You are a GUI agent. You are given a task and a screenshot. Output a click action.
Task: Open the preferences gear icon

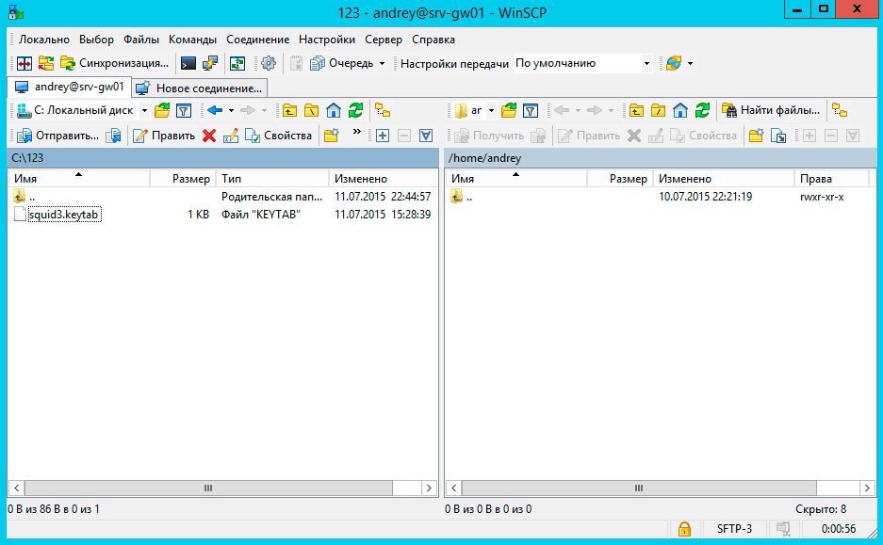(x=269, y=64)
